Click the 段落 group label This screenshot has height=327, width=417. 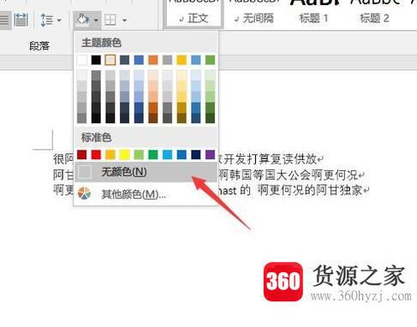(x=39, y=46)
